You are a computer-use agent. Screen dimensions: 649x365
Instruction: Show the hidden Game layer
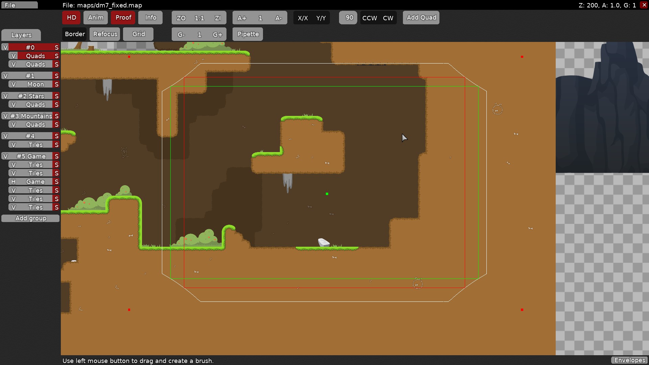14,182
